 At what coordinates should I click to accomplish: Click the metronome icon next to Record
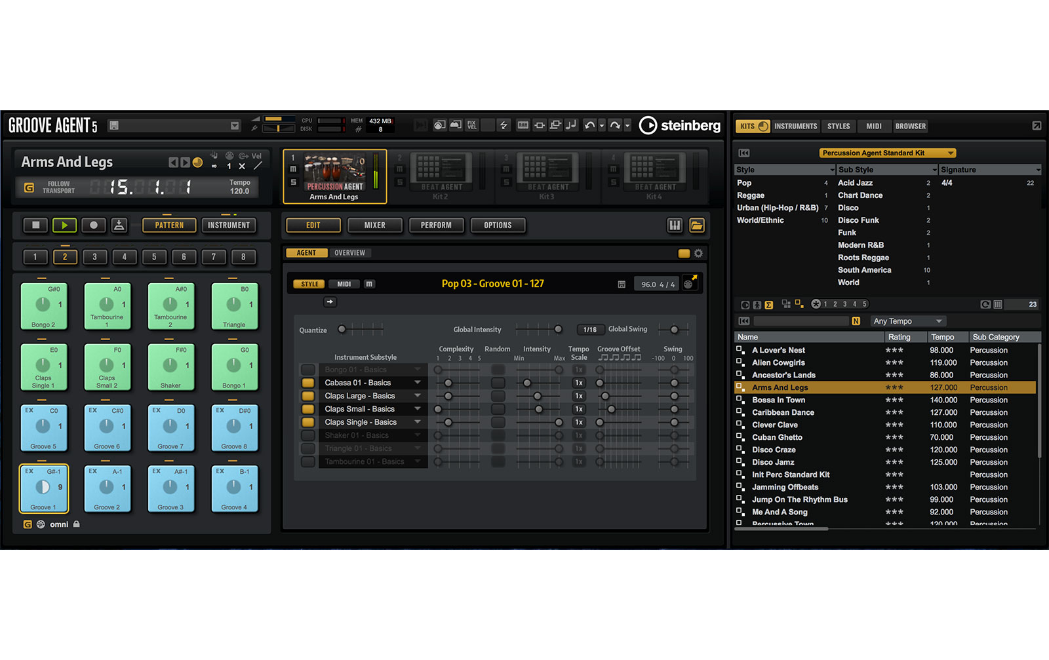point(119,225)
